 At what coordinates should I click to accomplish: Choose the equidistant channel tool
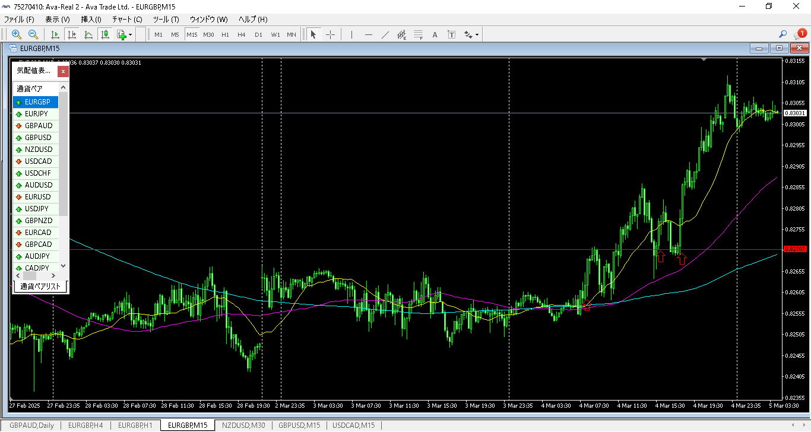(401, 34)
